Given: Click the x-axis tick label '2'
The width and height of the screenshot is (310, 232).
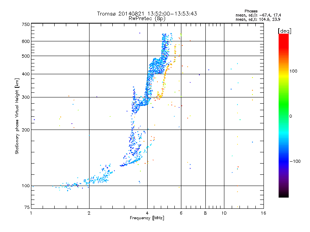Looking at the screenshot, I should [x=89, y=213].
